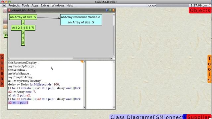Click array element box 3
The image size is (212, 119).
pos(23,33)
